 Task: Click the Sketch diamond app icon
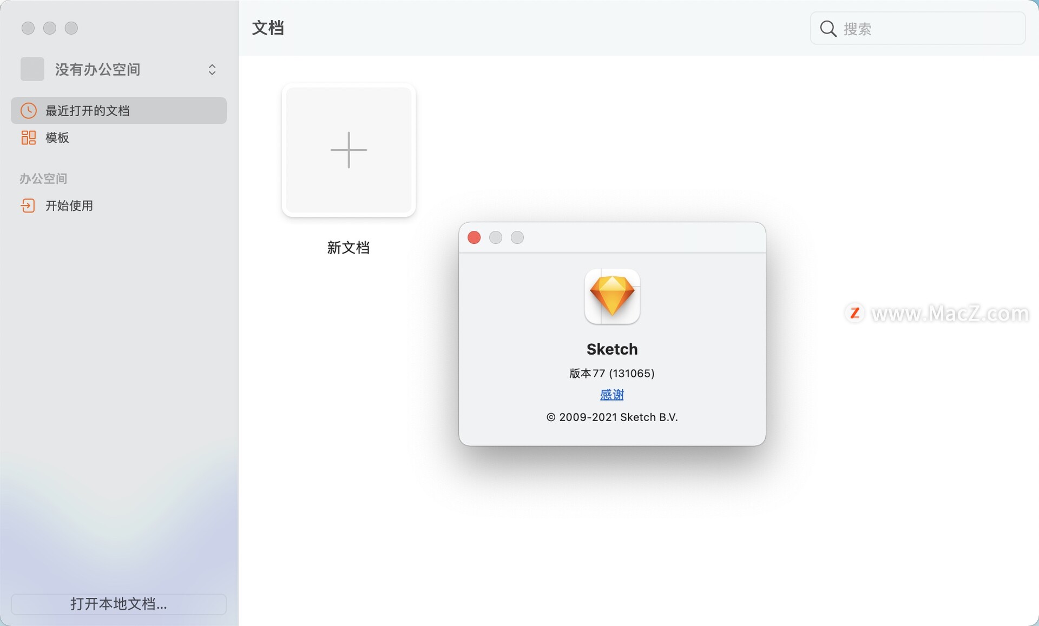coord(612,296)
